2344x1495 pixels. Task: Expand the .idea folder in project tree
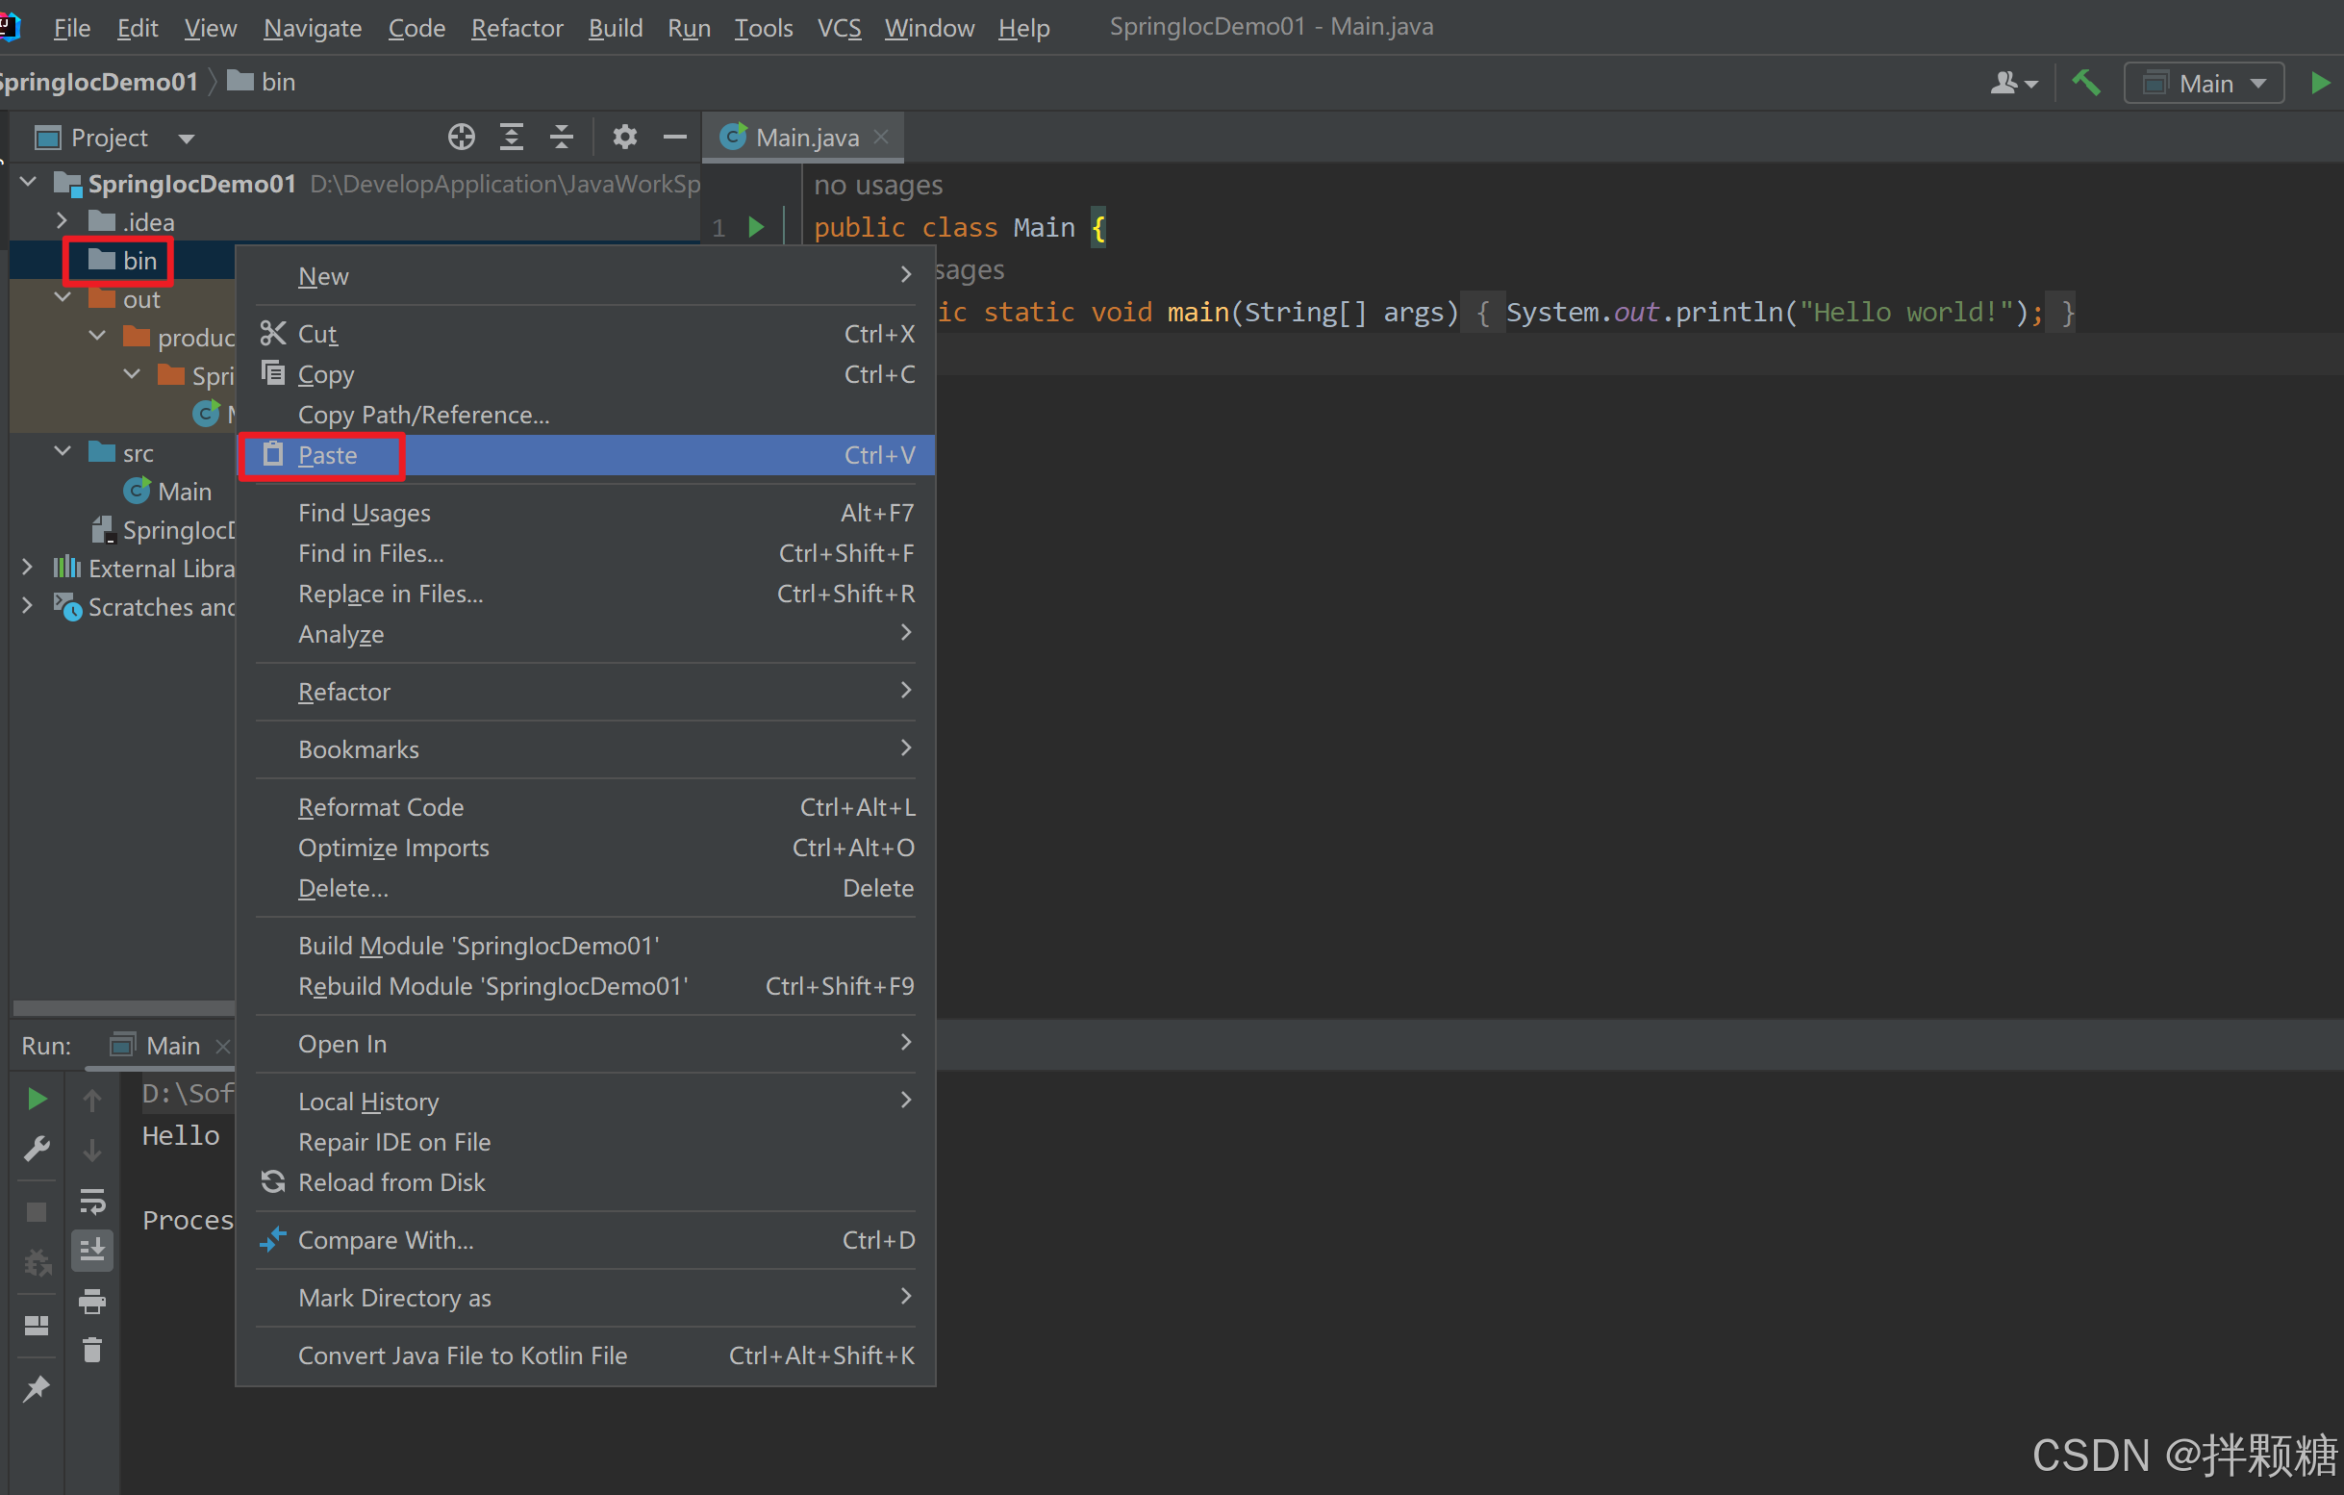[x=62, y=222]
